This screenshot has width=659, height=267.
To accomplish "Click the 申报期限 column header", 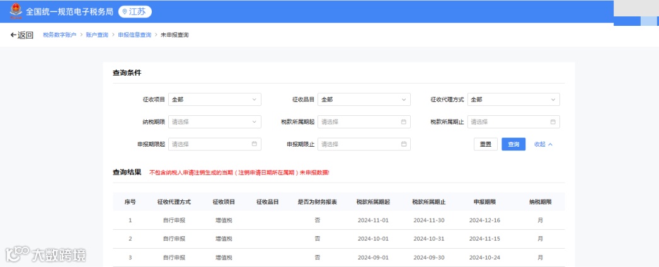I will click(x=484, y=202).
